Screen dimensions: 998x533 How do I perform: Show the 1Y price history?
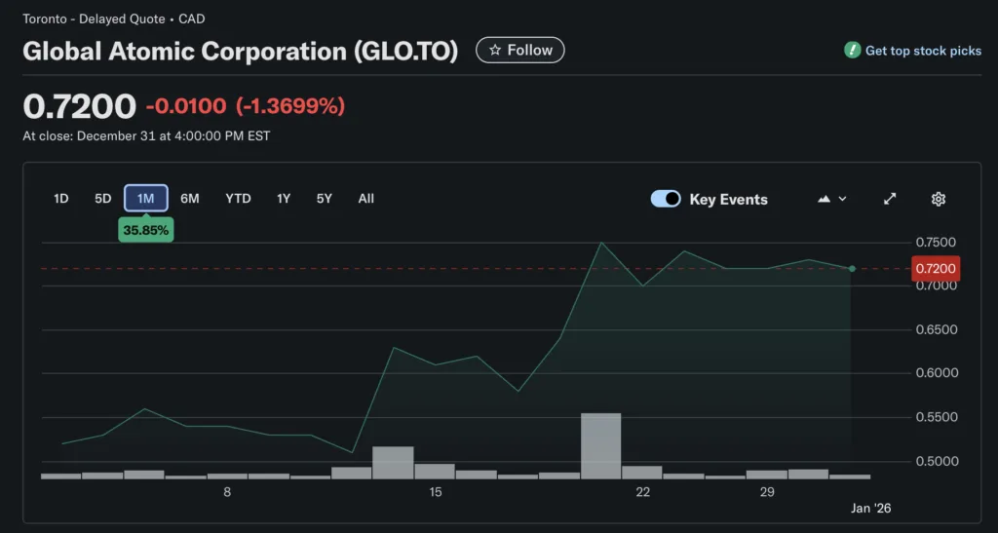tap(284, 199)
